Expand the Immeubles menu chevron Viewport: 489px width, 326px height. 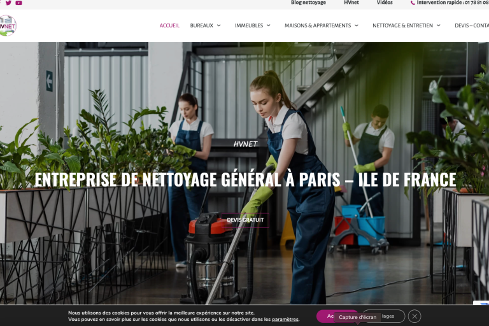tap(268, 25)
